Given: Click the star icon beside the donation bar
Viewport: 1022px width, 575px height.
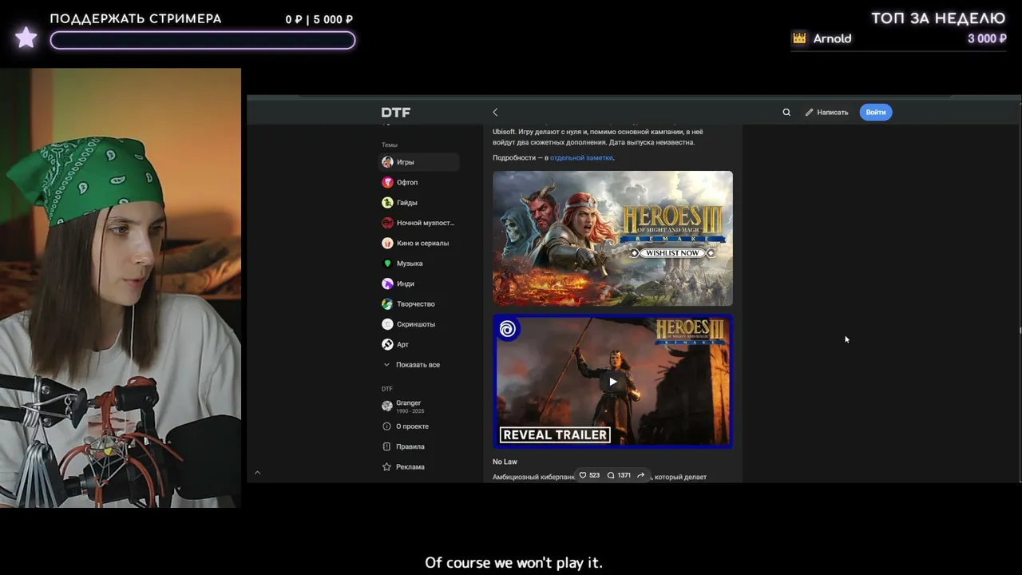Looking at the screenshot, I should coord(26,38).
